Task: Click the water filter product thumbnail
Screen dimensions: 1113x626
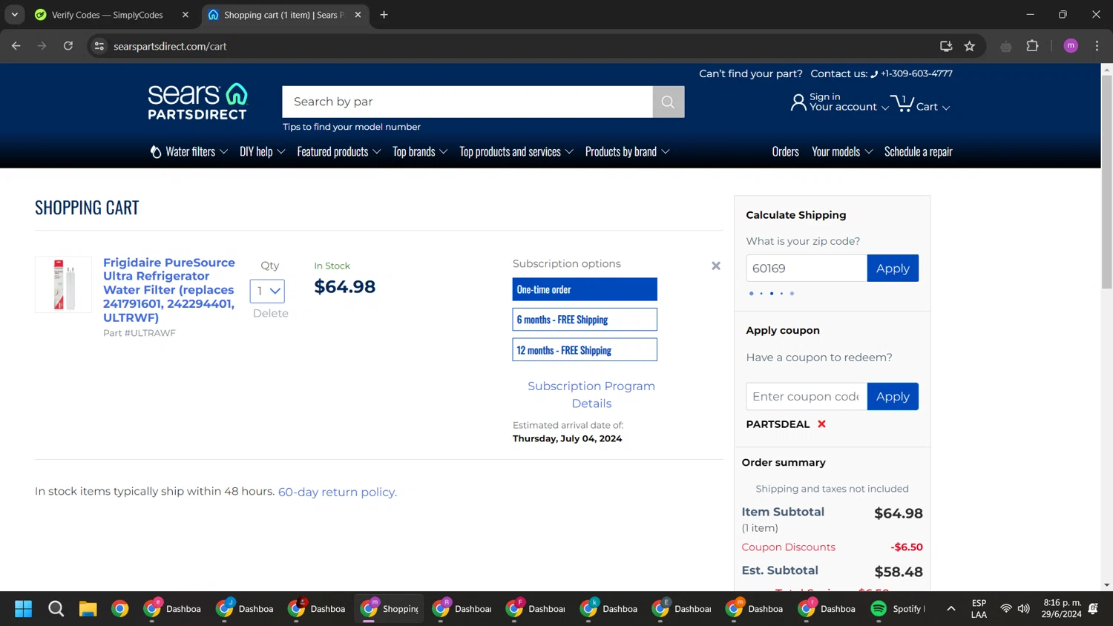Action: [x=63, y=285]
